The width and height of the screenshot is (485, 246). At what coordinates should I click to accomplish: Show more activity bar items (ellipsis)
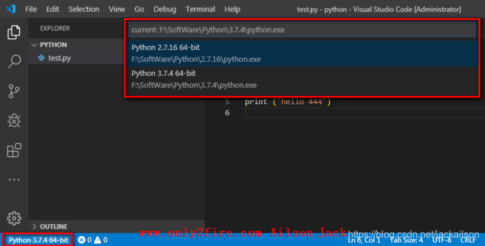click(x=14, y=179)
